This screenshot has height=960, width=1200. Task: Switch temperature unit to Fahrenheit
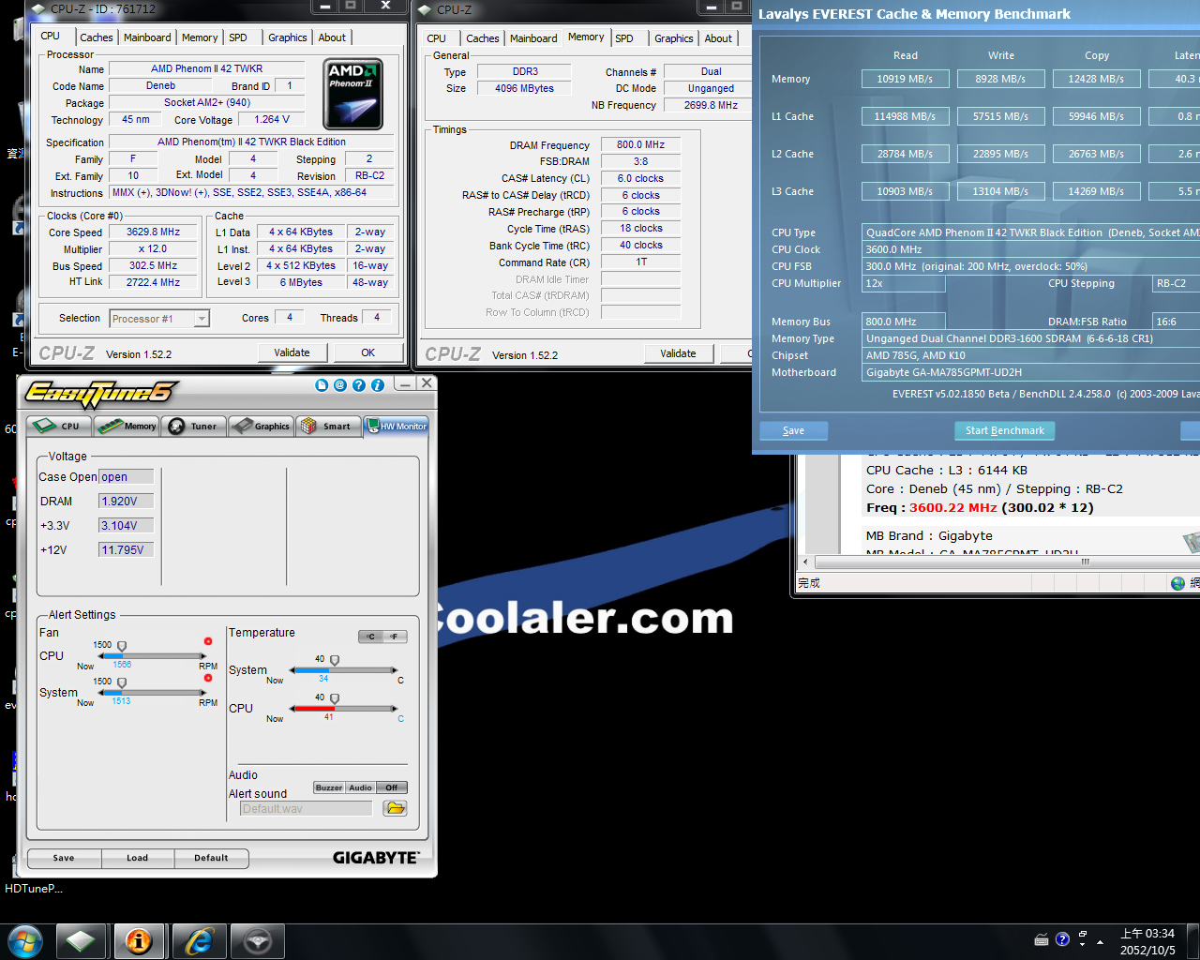pos(395,637)
